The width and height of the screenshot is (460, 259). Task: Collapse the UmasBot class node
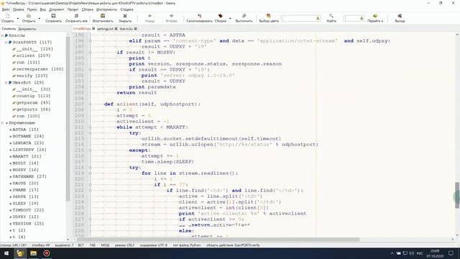[x=6, y=83]
